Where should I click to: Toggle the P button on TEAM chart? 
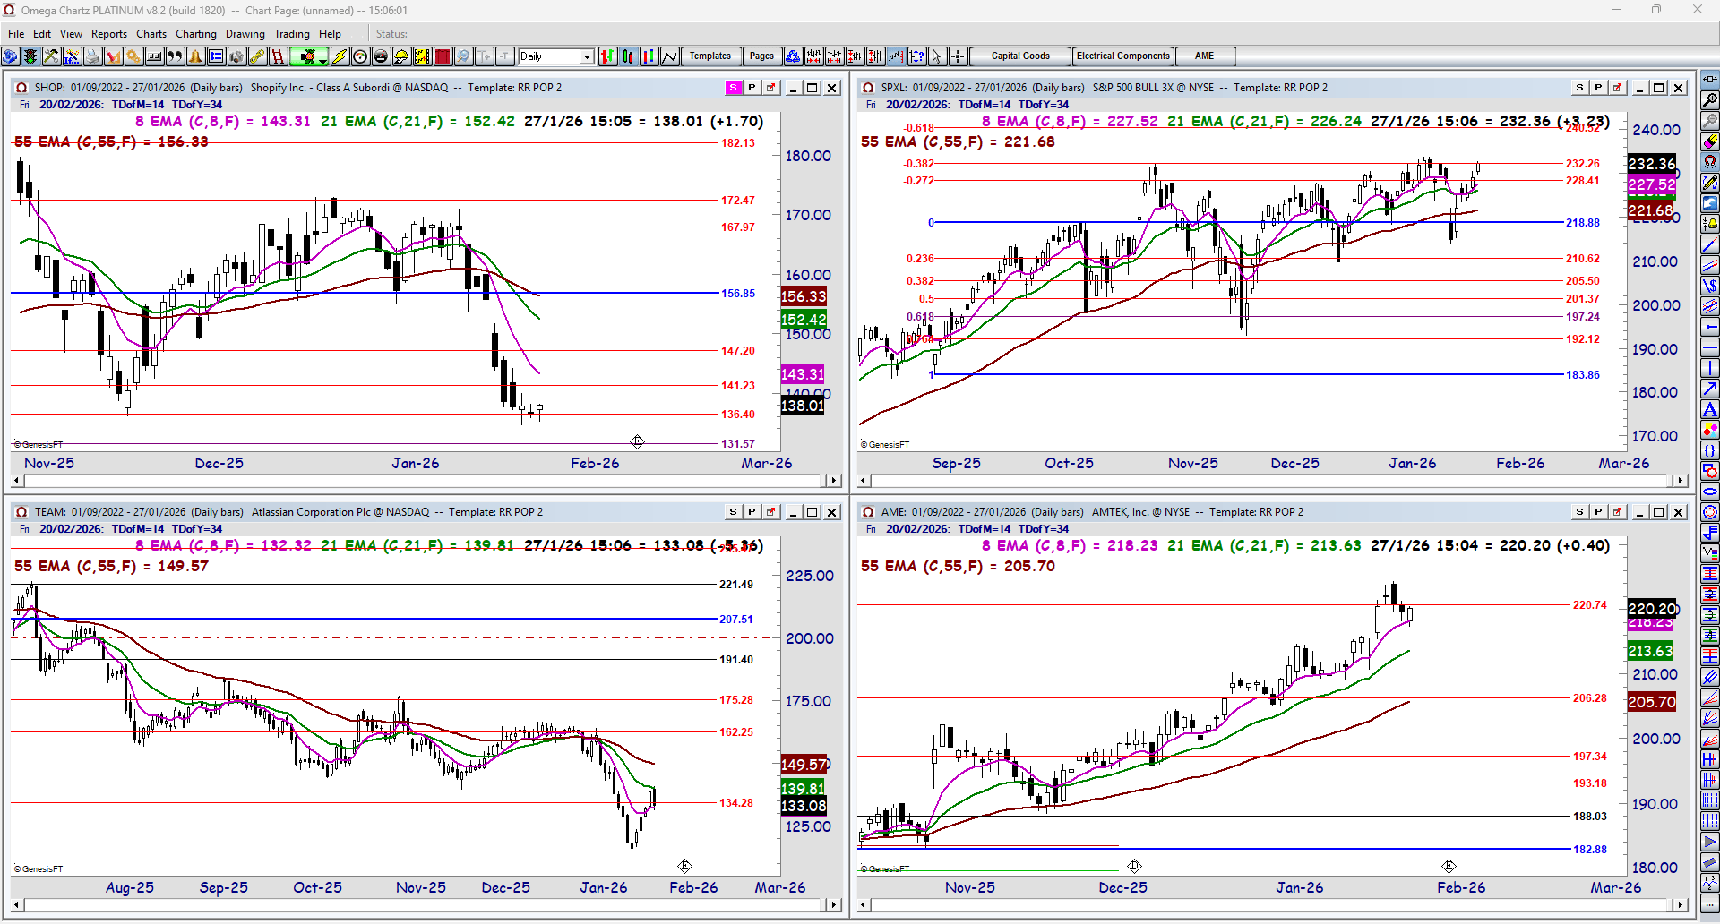(x=752, y=512)
